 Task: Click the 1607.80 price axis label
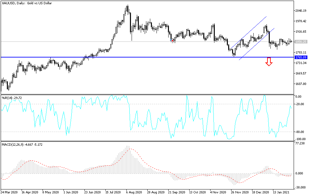(x=301, y=84)
